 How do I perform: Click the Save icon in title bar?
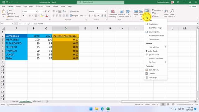[x=3, y=2]
